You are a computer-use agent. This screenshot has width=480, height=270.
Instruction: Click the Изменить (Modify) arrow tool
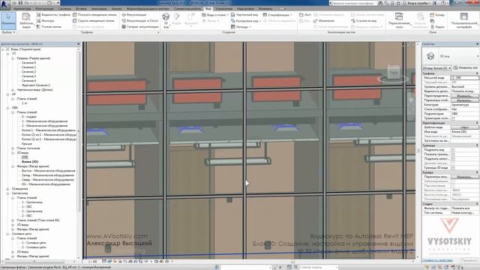pyautogui.click(x=8, y=20)
